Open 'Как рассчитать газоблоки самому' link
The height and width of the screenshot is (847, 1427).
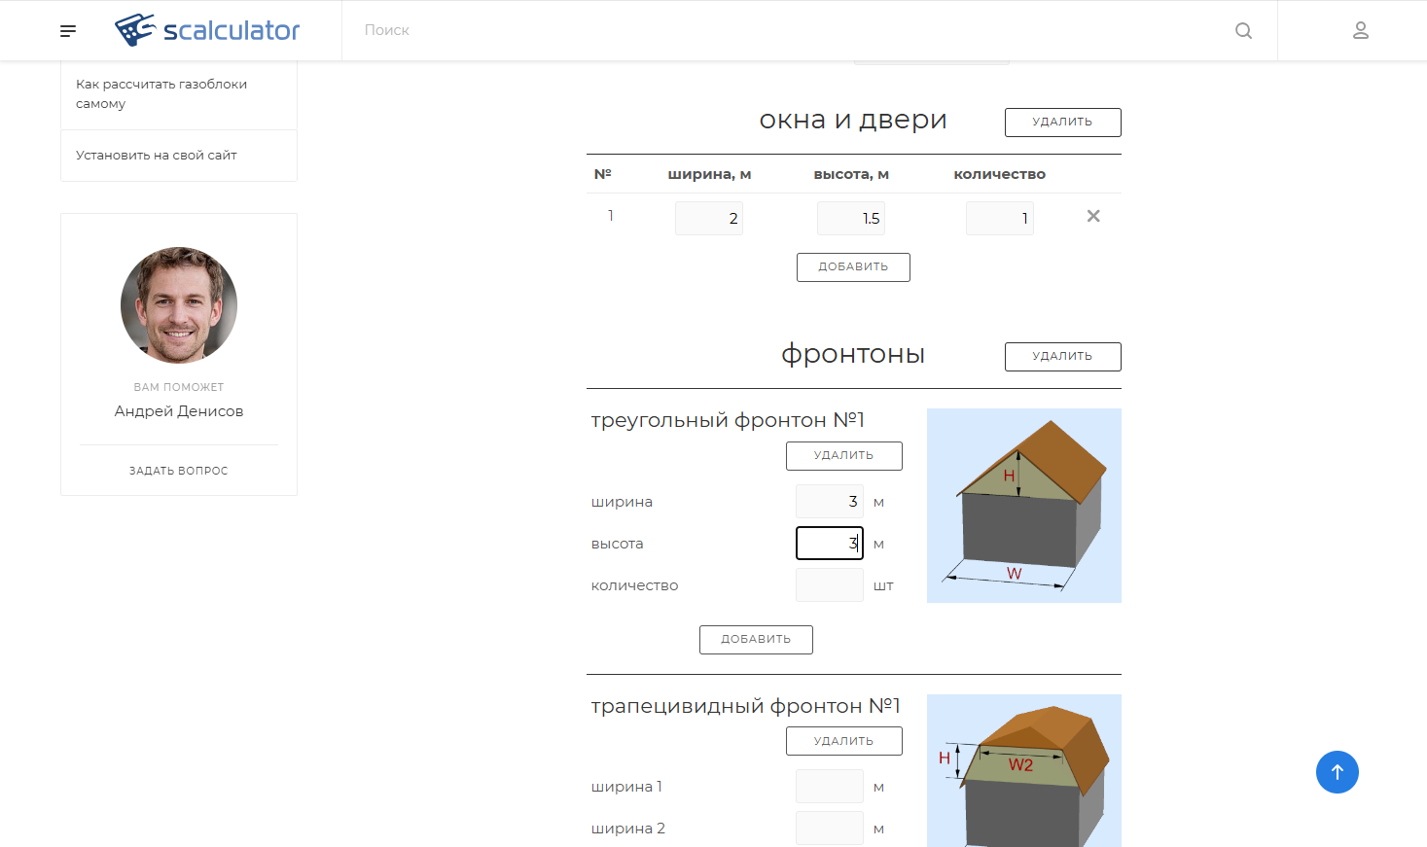(161, 94)
